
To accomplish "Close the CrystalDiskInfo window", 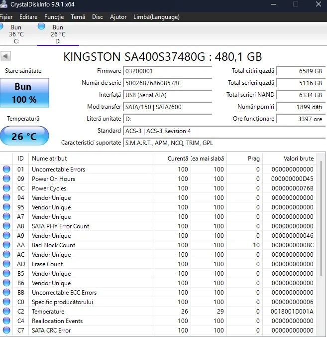I will click(319, 4).
